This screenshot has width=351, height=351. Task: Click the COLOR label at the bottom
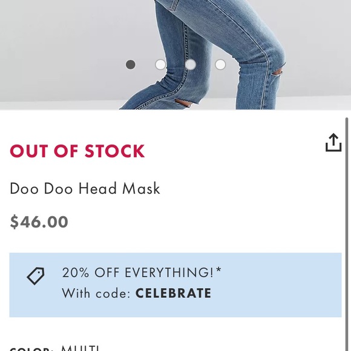(31, 349)
